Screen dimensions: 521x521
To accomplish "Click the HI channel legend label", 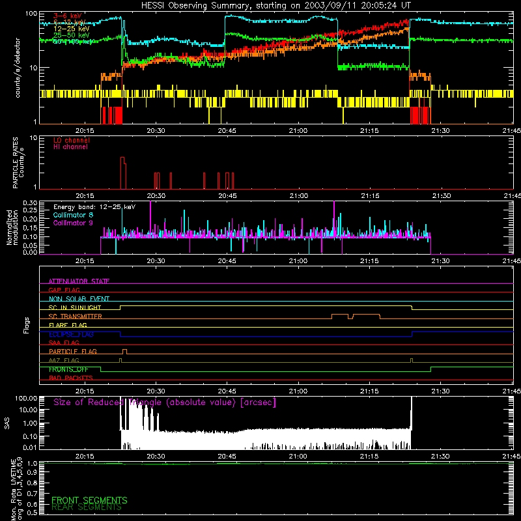I will (x=70, y=147).
